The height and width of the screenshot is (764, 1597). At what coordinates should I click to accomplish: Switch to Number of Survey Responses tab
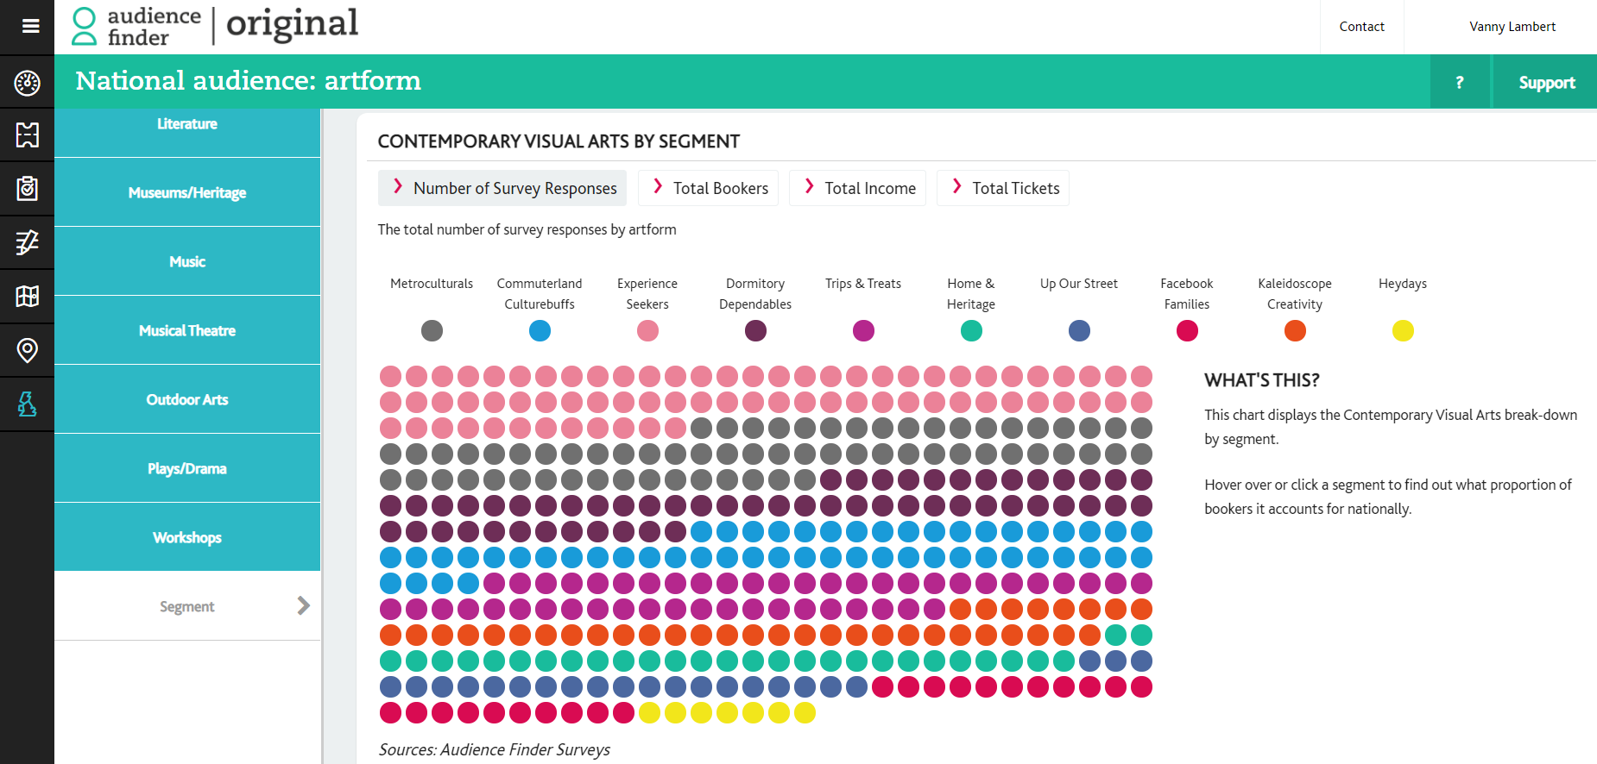tap(502, 188)
